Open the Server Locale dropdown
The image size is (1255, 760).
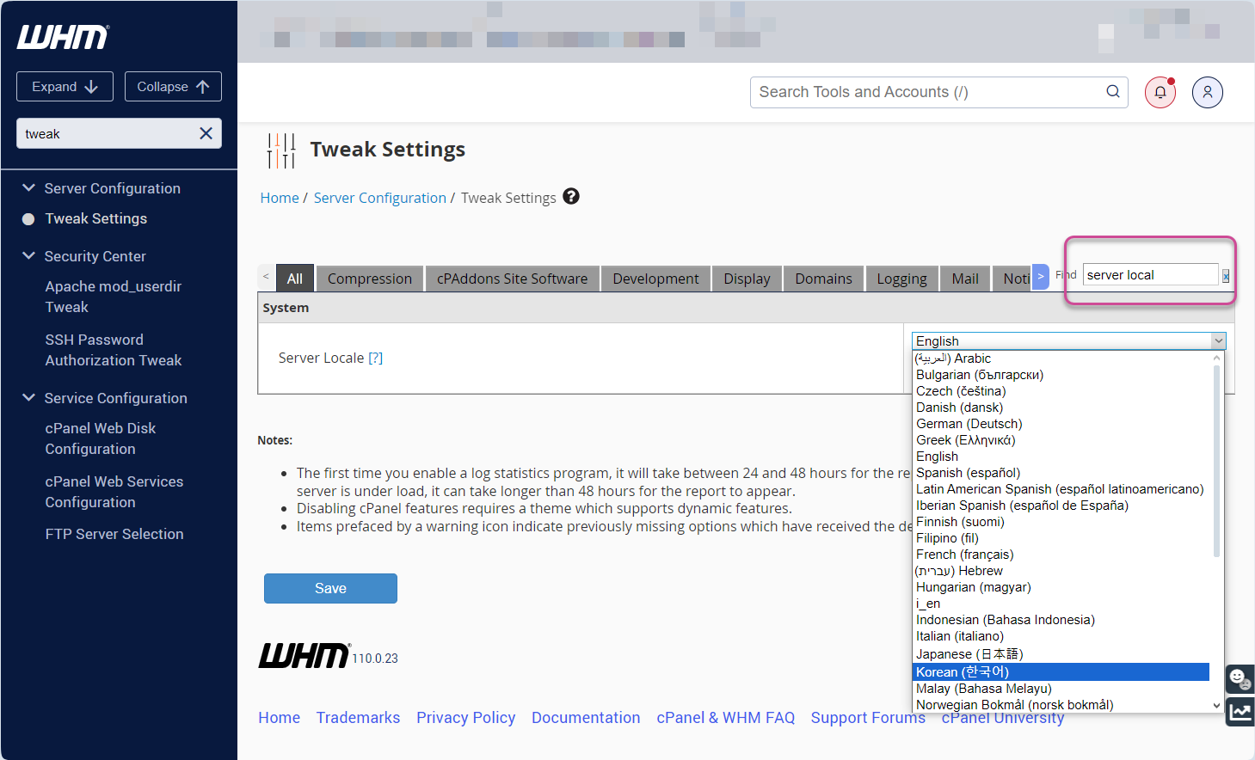point(1068,341)
